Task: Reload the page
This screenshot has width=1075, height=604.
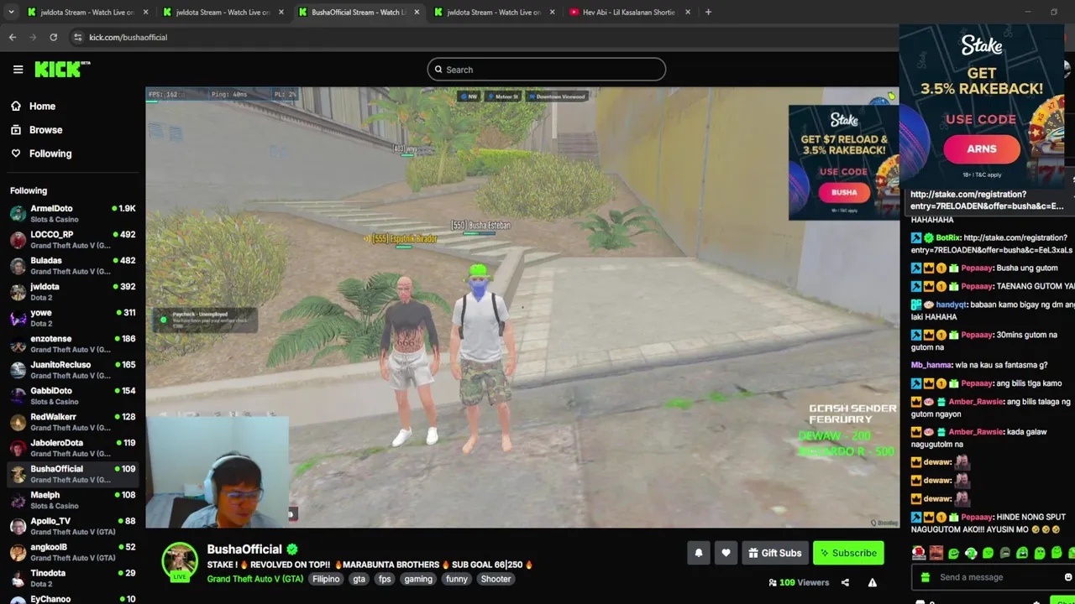Action: point(54,37)
